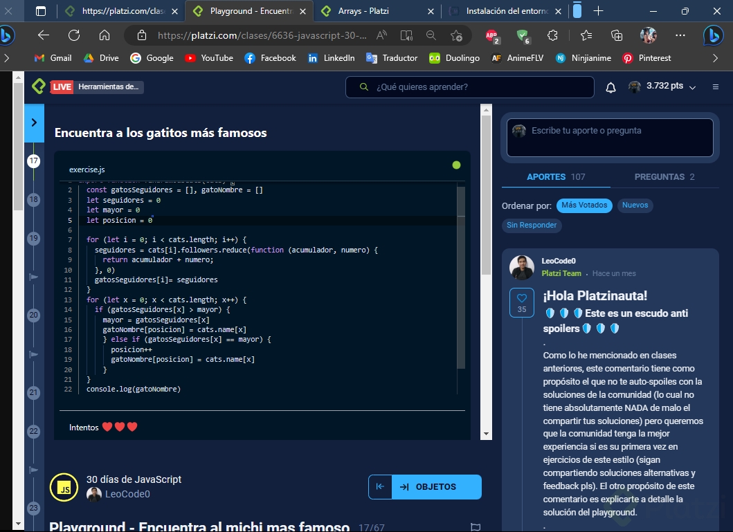
Task: Open browser Collections
Action: (617, 35)
